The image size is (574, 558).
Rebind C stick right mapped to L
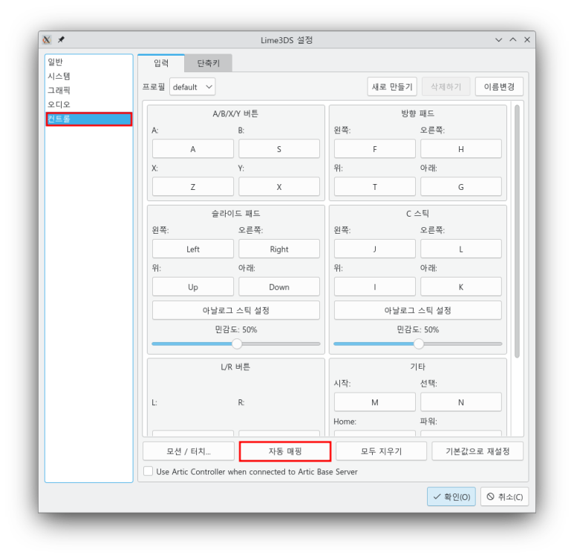pyautogui.click(x=461, y=249)
